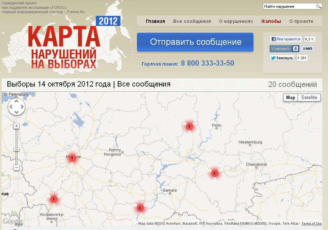The image size is (328, 230).
Task: Open the map 'Terms of Use' link
Action: click(311, 224)
